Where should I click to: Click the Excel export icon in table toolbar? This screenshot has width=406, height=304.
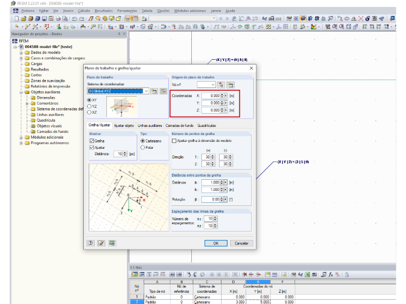click(307, 275)
